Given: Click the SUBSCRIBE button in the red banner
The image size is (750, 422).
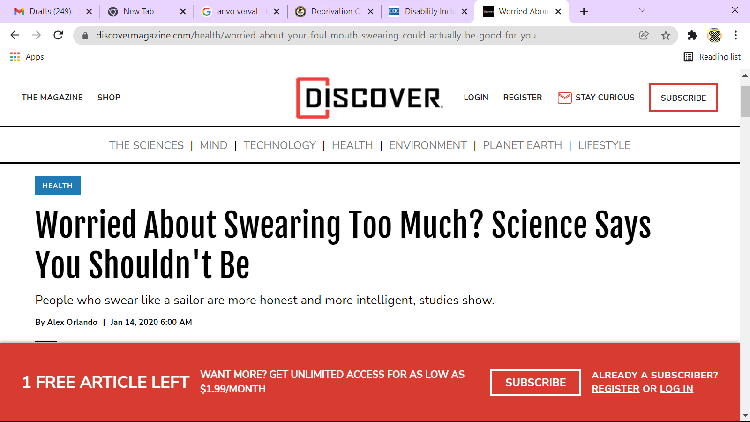Looking at the screenshot, I should coord(535,382).
